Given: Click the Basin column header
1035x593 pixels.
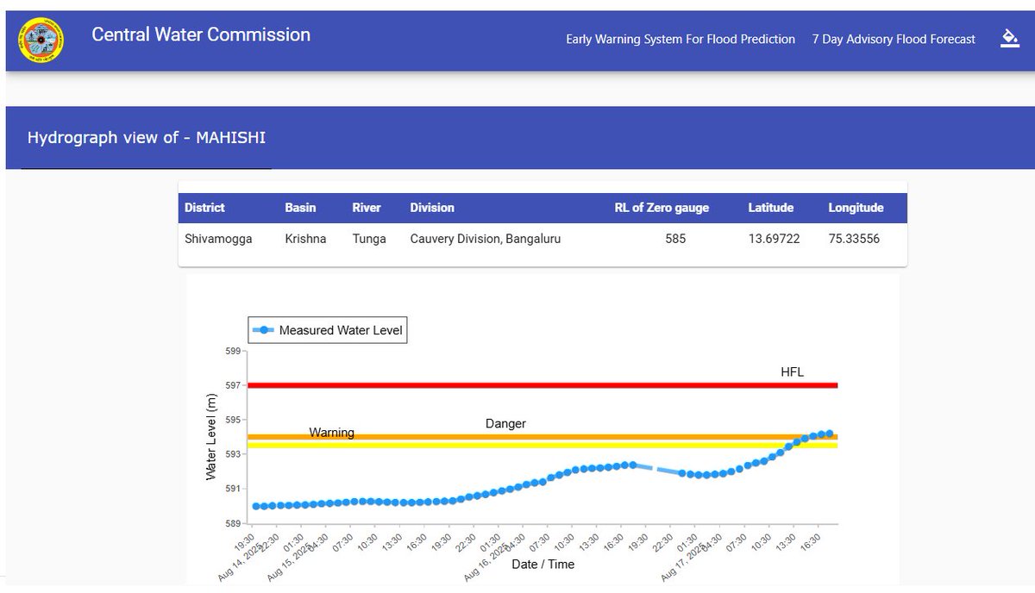Looking at the screenshot, I should point(300,208).
